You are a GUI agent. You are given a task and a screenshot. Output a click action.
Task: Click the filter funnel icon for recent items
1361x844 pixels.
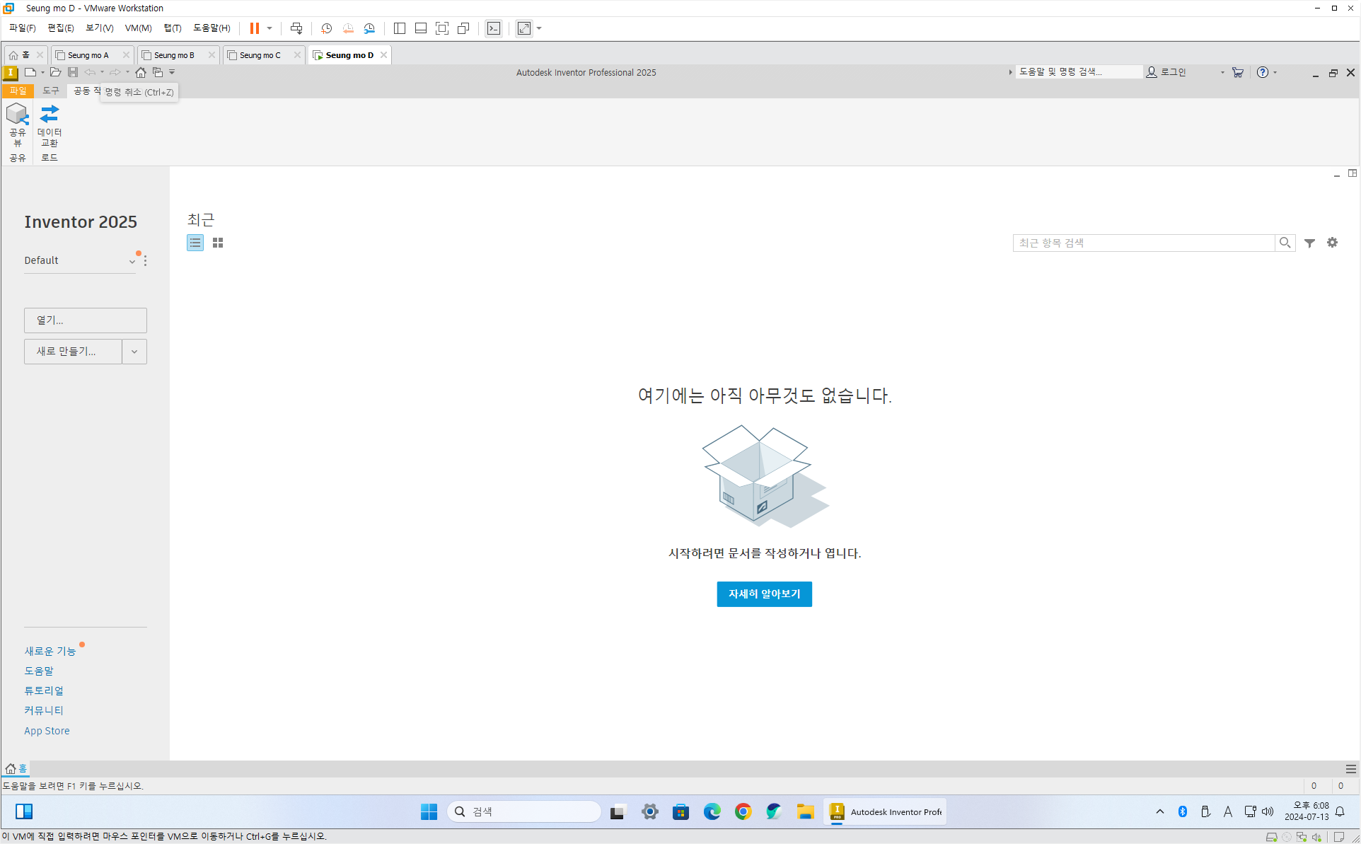(x=1309, y=243)
